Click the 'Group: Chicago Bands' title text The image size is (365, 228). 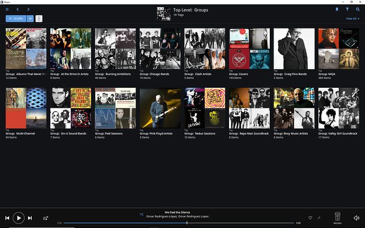154,74
